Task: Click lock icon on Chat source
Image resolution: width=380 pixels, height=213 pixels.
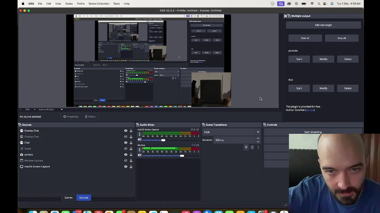Action: click(x=131, y=143)
